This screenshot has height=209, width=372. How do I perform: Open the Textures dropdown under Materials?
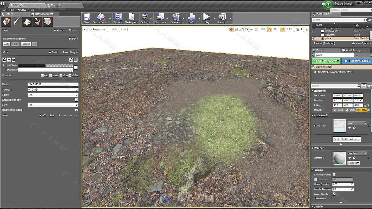click(353, 163)
